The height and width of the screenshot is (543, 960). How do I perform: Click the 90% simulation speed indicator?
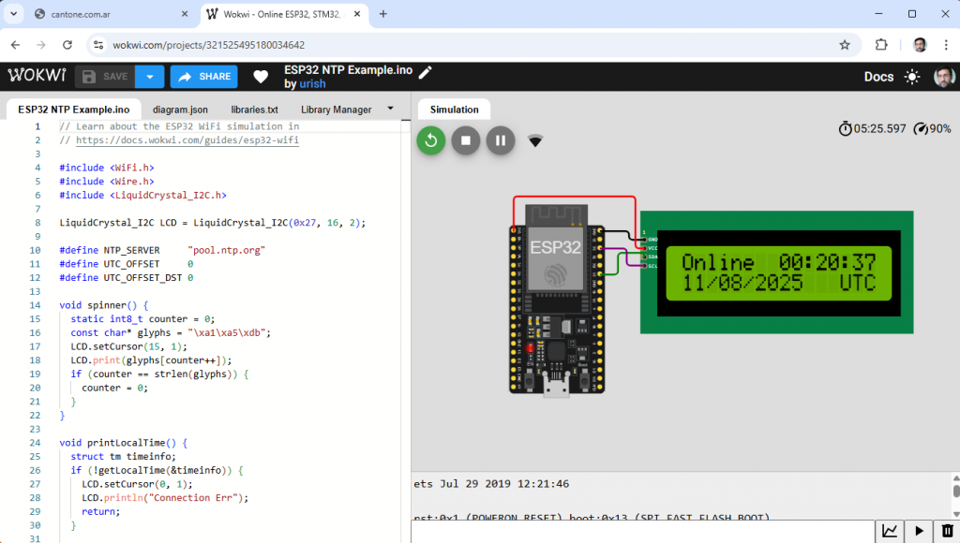tap(932, 129)
